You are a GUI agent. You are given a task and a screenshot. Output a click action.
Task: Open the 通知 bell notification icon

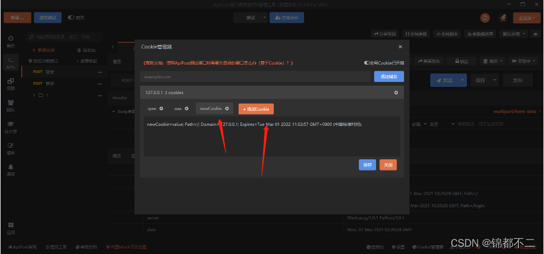(x=11, y=170)
